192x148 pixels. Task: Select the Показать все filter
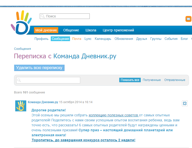pyautogui.click(x=130, y=80)
